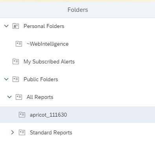The width and height of the screenshot is (155, 147).
Task: Click the Folders panel header
Action: (78, 10)
